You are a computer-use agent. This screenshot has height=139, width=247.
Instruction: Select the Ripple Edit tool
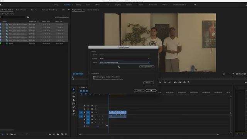pyautogui.click(x=74, y=97)
